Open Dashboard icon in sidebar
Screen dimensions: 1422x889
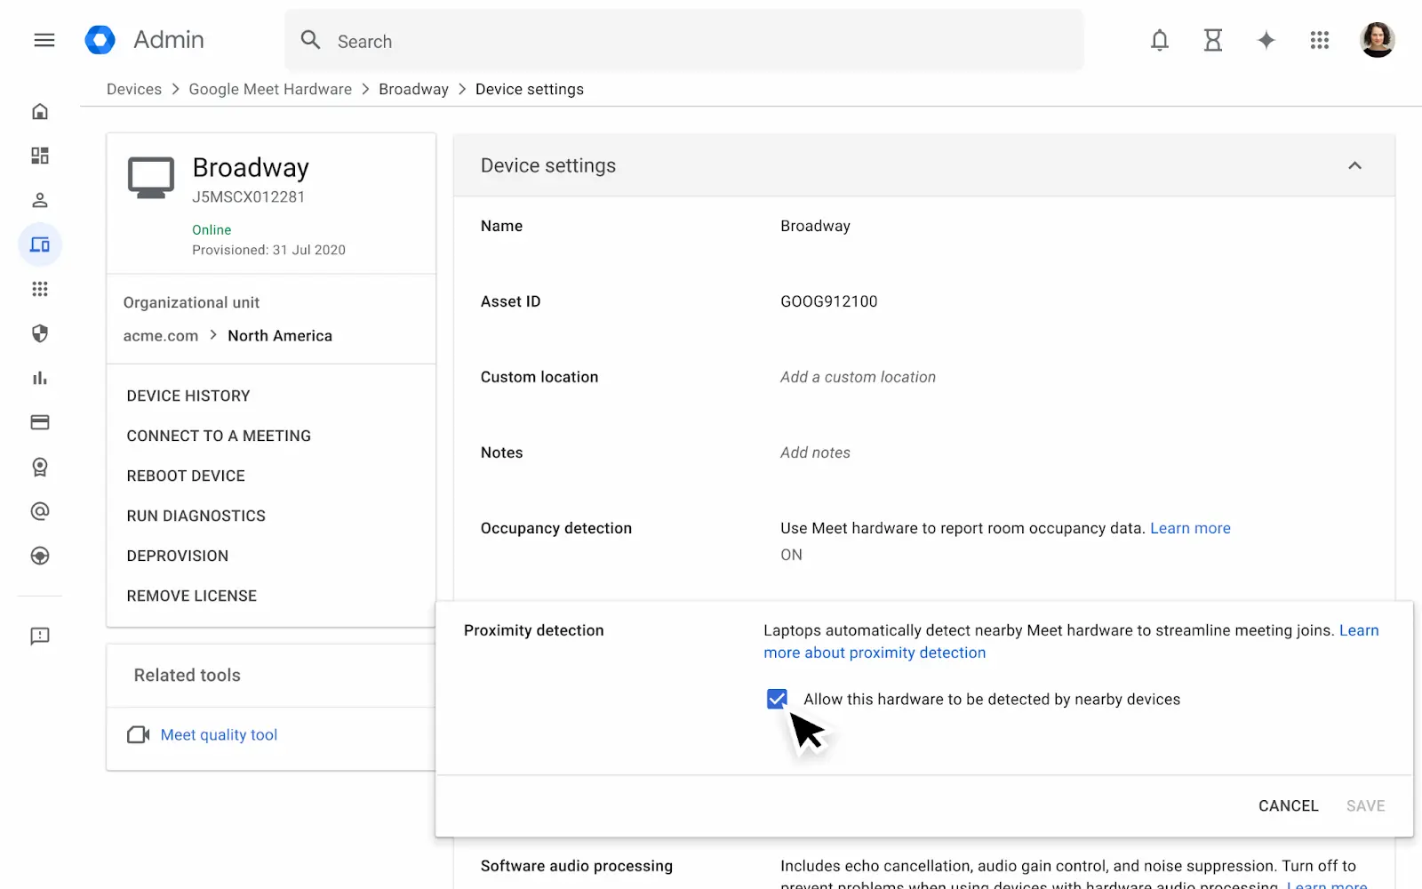point(40,156)
